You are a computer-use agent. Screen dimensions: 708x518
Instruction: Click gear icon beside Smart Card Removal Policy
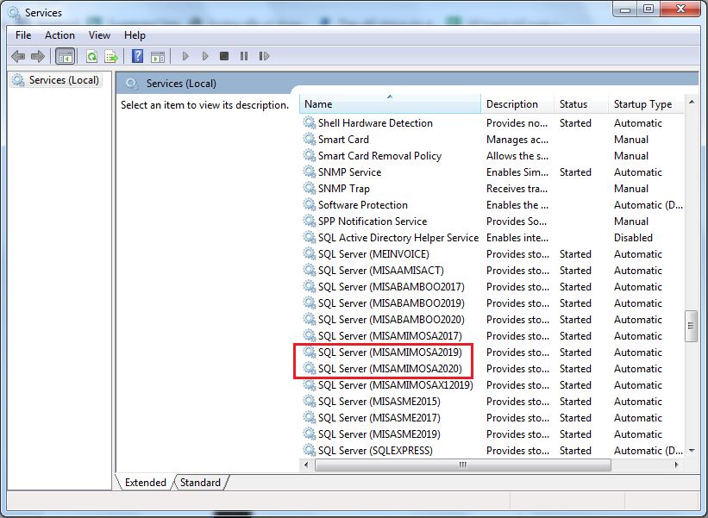pyautogui.click(x=310, y=156)
